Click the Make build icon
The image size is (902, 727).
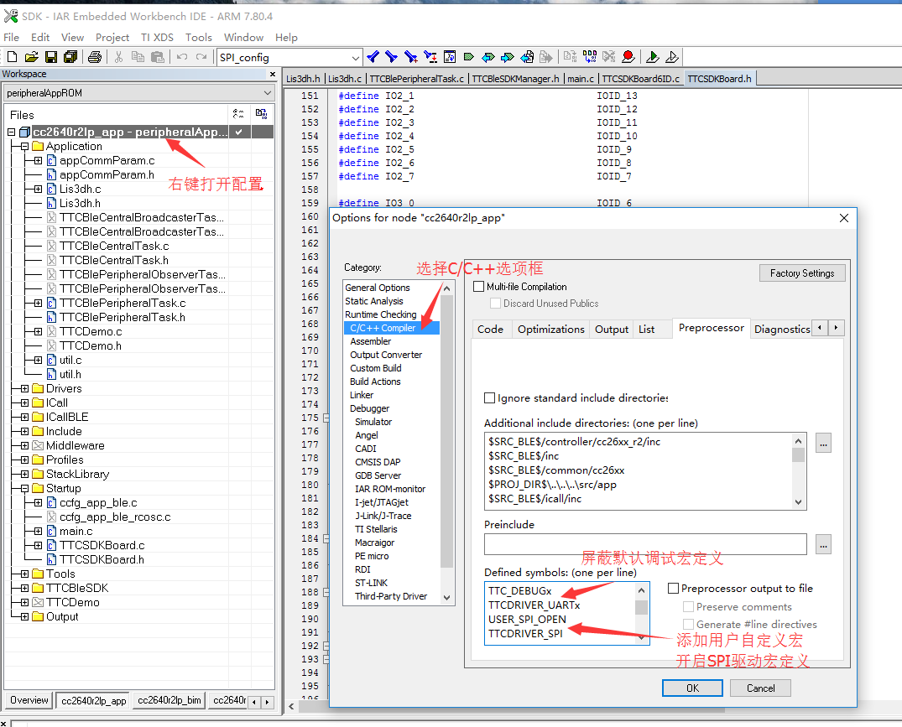coord(590,57)
